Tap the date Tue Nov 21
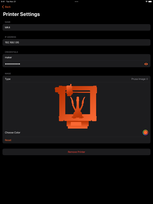 [x=11, y=2]
